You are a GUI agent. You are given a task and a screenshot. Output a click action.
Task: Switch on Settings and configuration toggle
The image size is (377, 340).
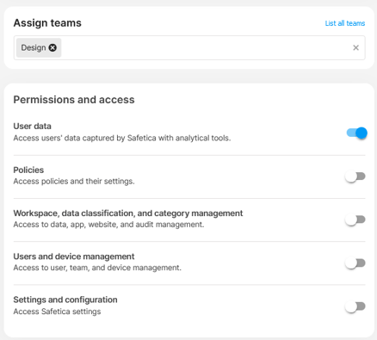[355, 306]
